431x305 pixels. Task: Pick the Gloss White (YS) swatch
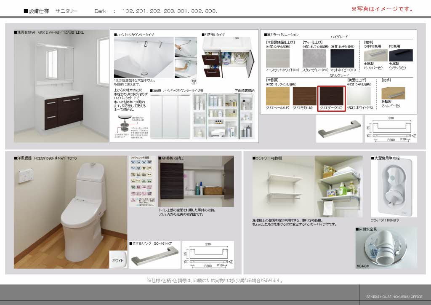coord(359,96)
